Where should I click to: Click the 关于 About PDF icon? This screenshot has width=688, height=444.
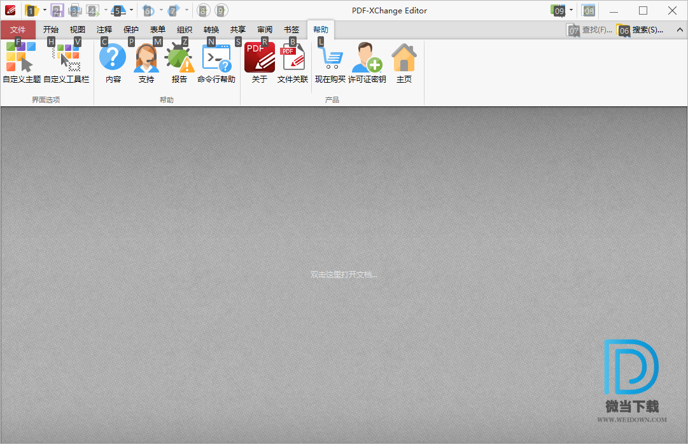coord(260,62)
